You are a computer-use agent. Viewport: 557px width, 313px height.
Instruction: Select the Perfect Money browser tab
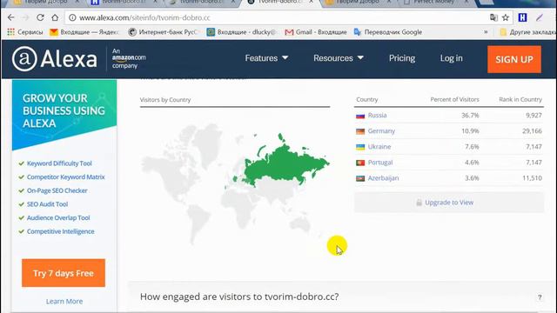click(435, 2)
